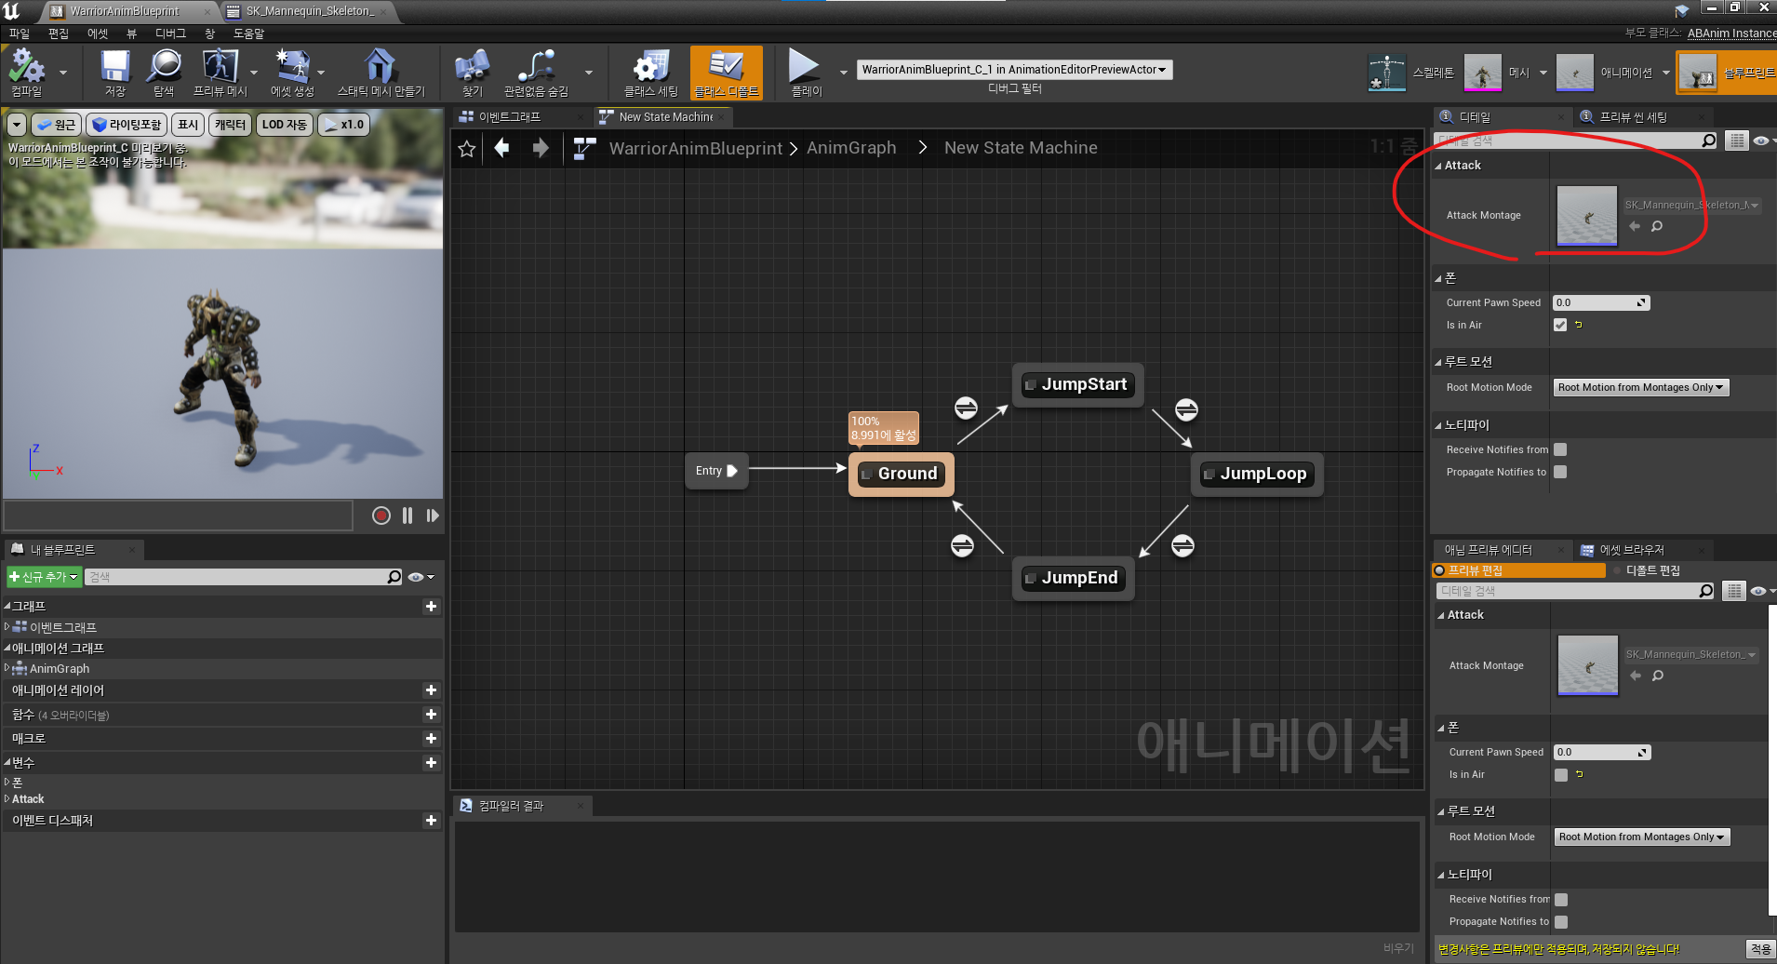Click the LOD Auto (LOD 자동) button

pos(284,125)
